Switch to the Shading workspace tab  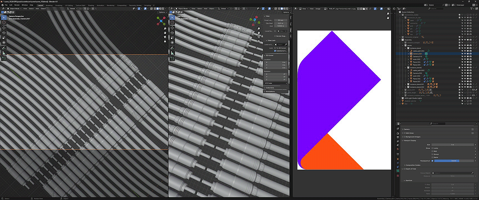pyautogui.click(x=91, y=5)
